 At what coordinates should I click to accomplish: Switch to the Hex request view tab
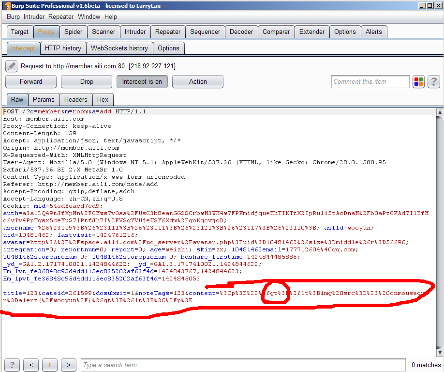pos(103,99)
